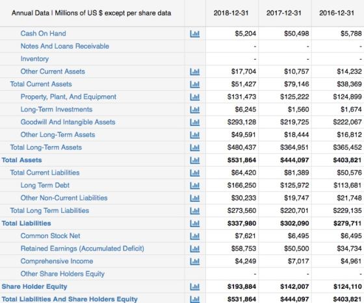
Task: Click the 2018-12-31 column header
Action: 231,13
